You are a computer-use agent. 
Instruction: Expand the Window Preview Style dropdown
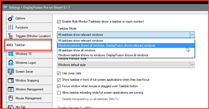point(192,65)
